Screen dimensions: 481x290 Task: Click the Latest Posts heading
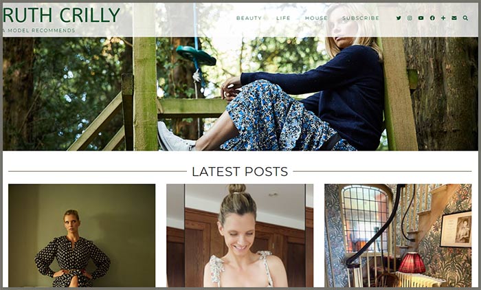point(240,172)
